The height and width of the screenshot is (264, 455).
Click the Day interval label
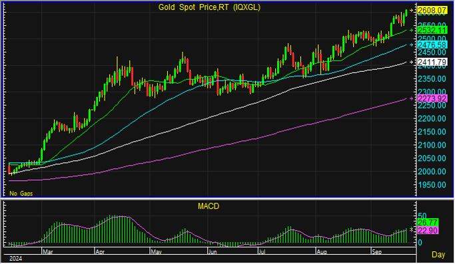(x=438, y=255)
